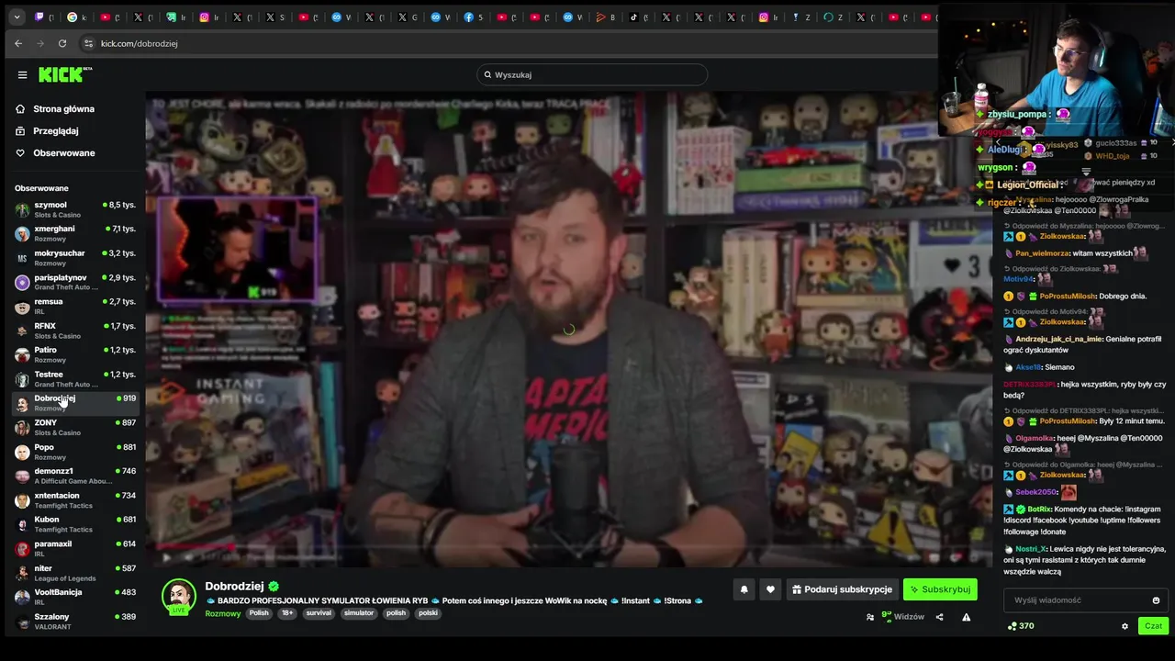Select the 18+ tag
Image resolution: width=1175 pixels, height=661 pixels.
(x=289, y=613)
